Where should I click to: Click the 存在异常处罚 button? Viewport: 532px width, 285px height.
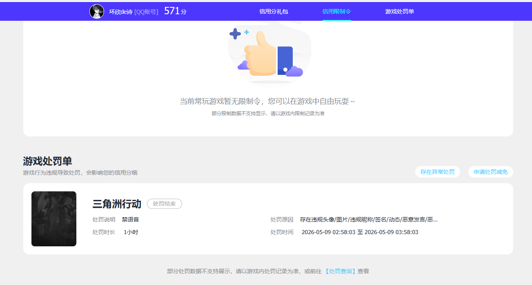point(438,172)
